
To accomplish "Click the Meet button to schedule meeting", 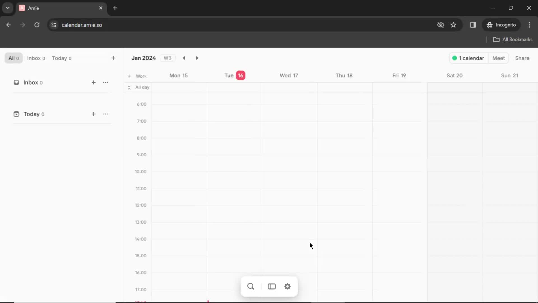I will [x=499, y=58].
